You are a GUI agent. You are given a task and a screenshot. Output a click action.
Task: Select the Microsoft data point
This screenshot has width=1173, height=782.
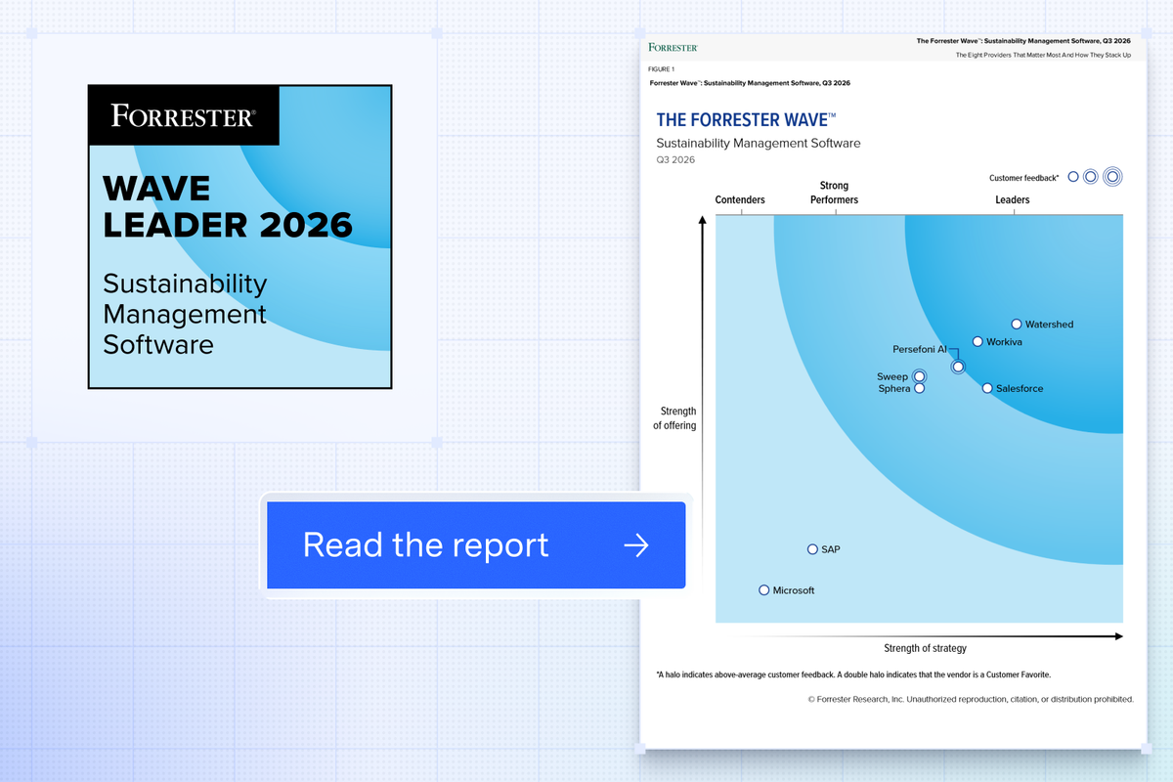tap(764, 590)
